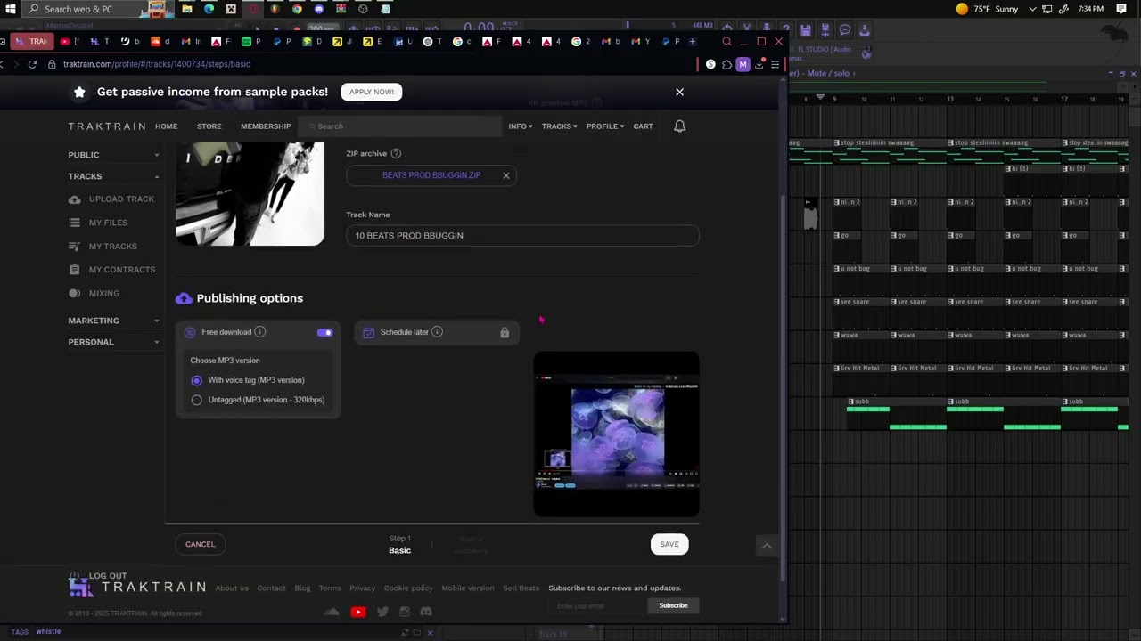Image resolution: width=1141 pixels, height=641 pixels.
Task: Open the YouTube footer icon
Action: (x=358, y=612)
